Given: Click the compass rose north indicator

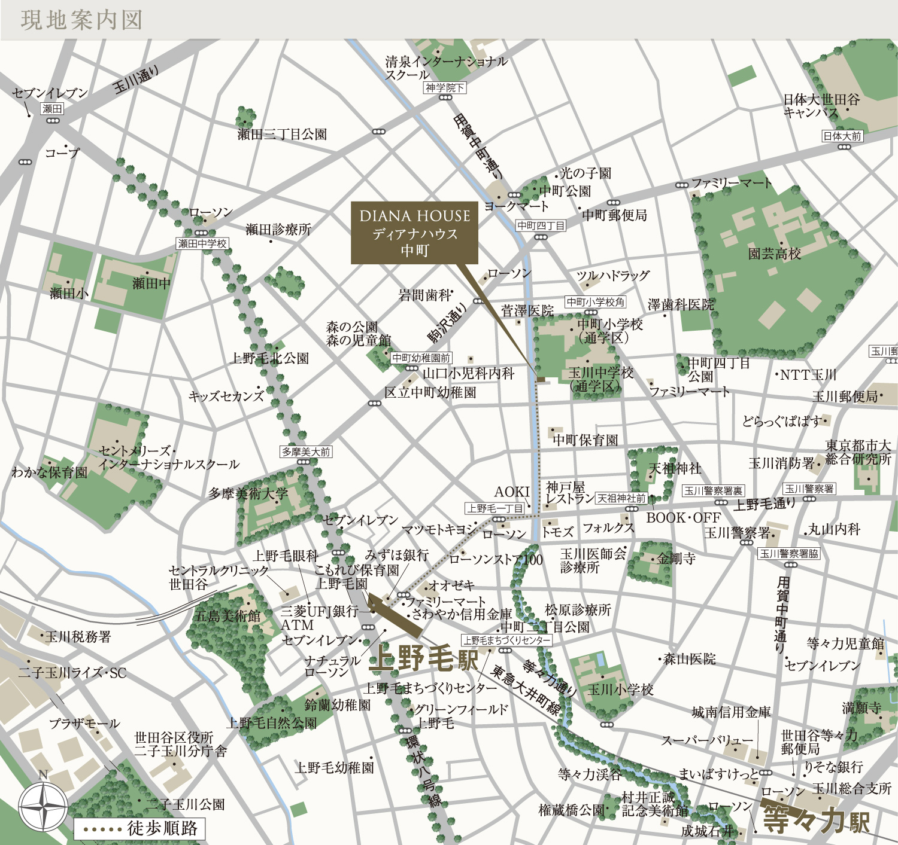Looking at the screenshot, I should click(x=43, y=806).
